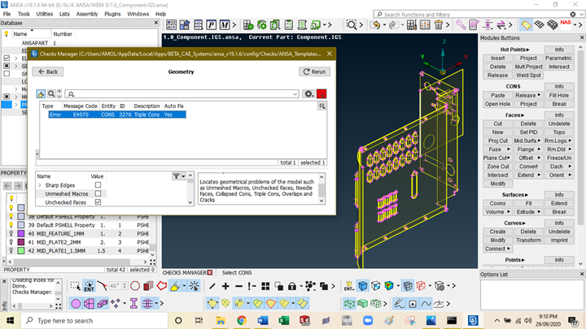This screenshot has width=586, height=329.
Task: Click the magnifier zoom icon in top toolbar
Action: point(352,25)
